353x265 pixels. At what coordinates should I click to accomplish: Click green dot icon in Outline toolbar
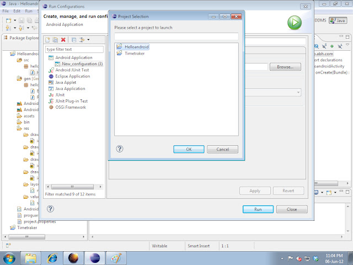pyautogui.click(x=332, y=46)
